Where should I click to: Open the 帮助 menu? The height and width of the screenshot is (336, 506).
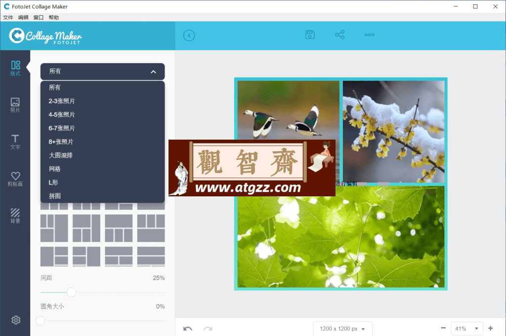pos(53,17)
